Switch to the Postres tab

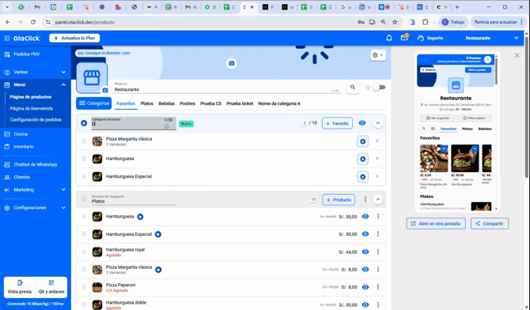click(187, 104)
